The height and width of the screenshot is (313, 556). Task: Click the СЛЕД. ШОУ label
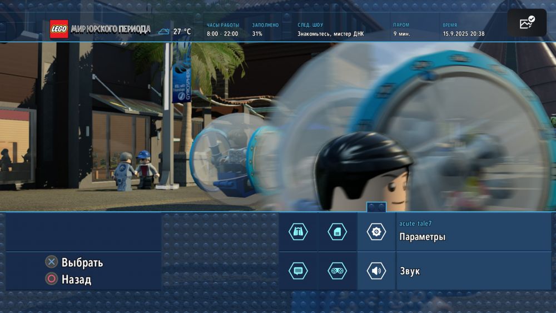310,25
